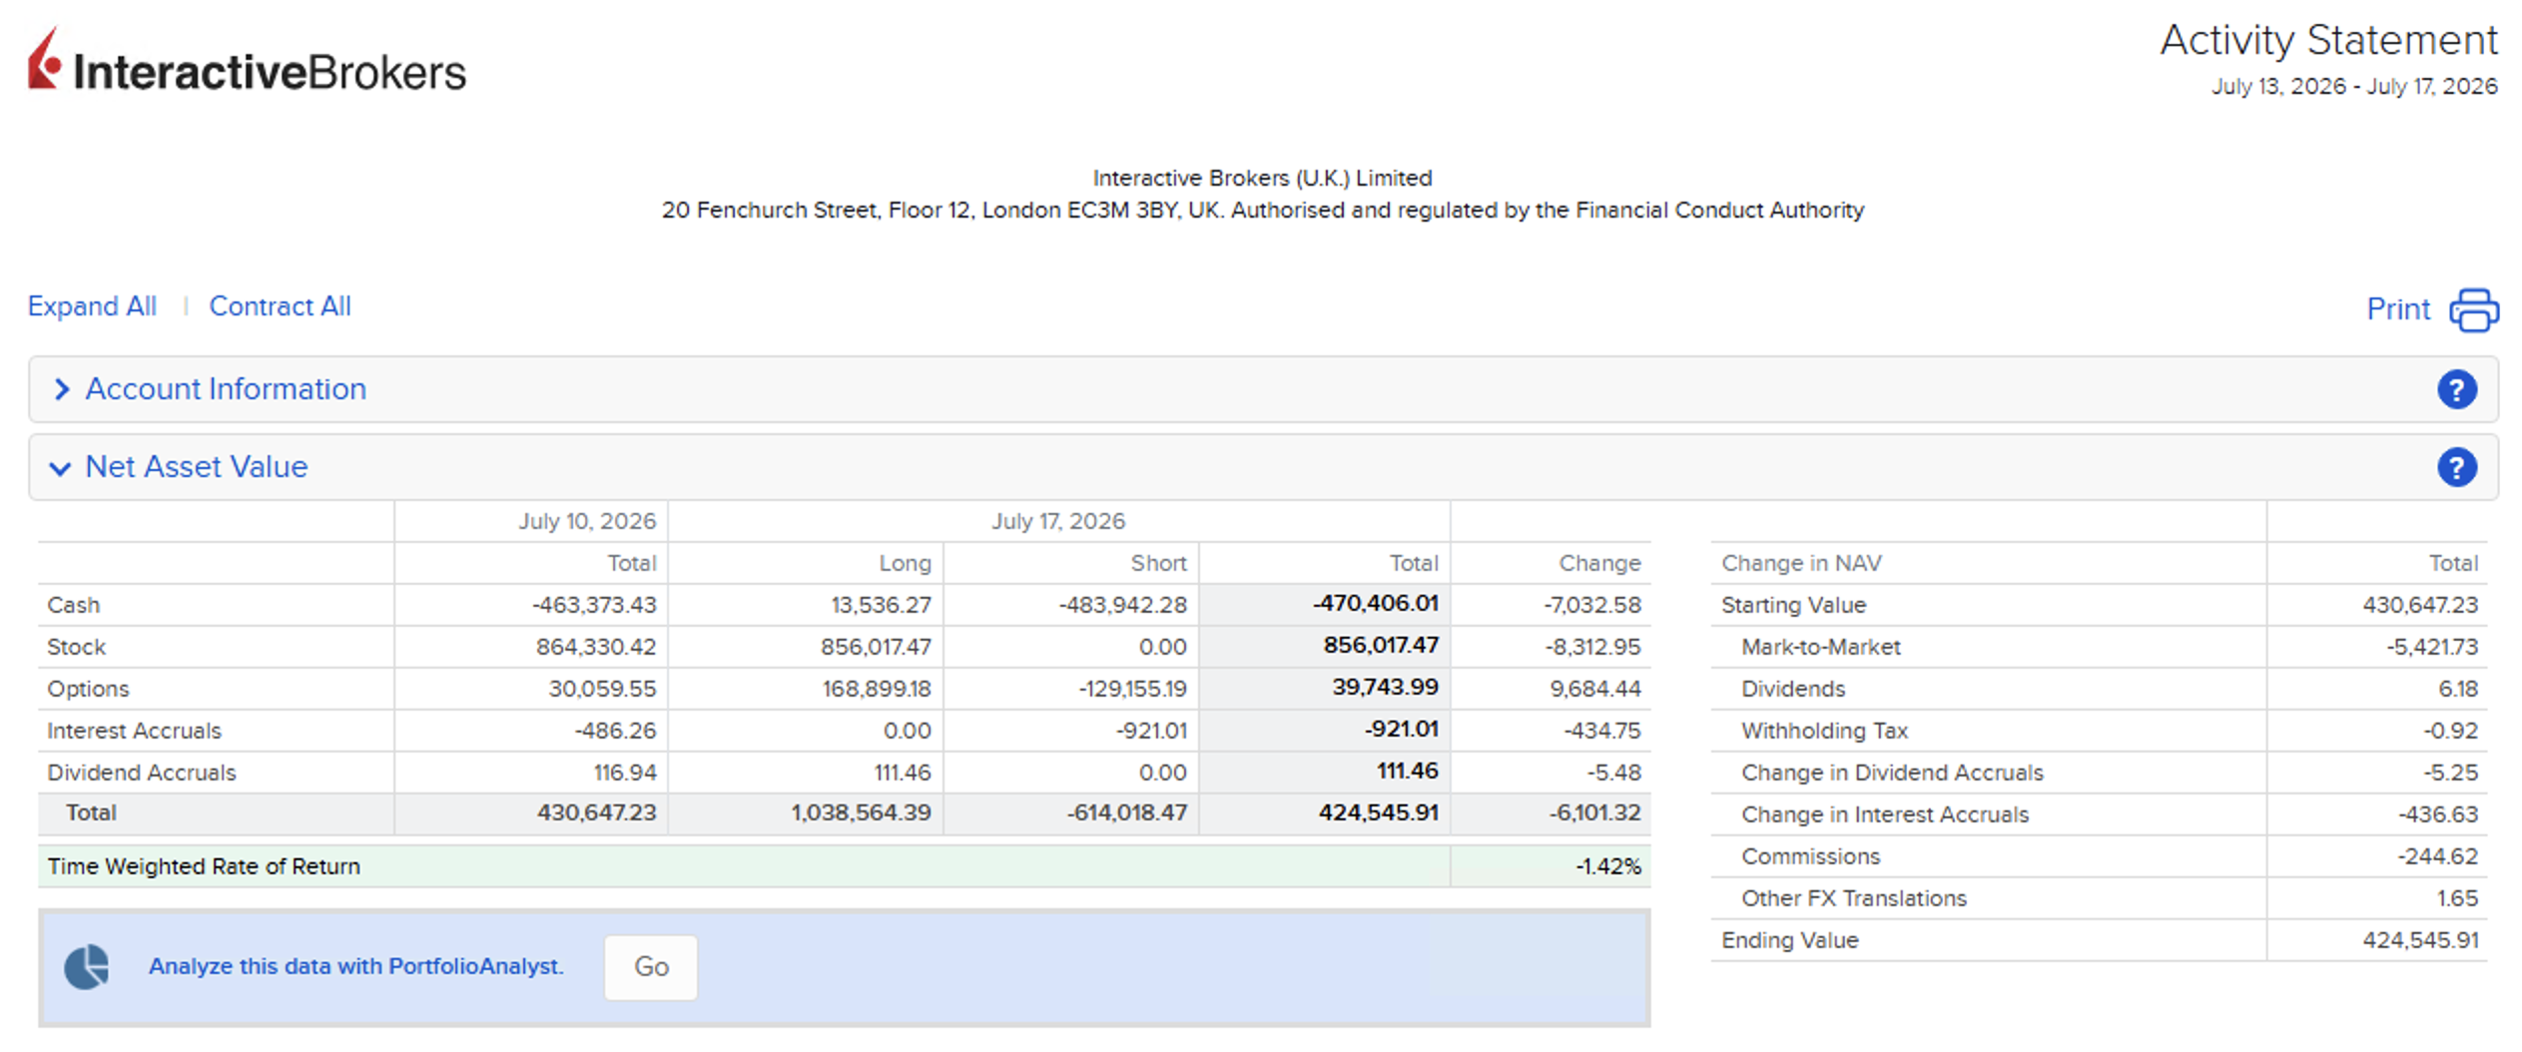Click the Activity Statement heading
Viewport: 2522px width, 1052px height.
(2328, 40)
